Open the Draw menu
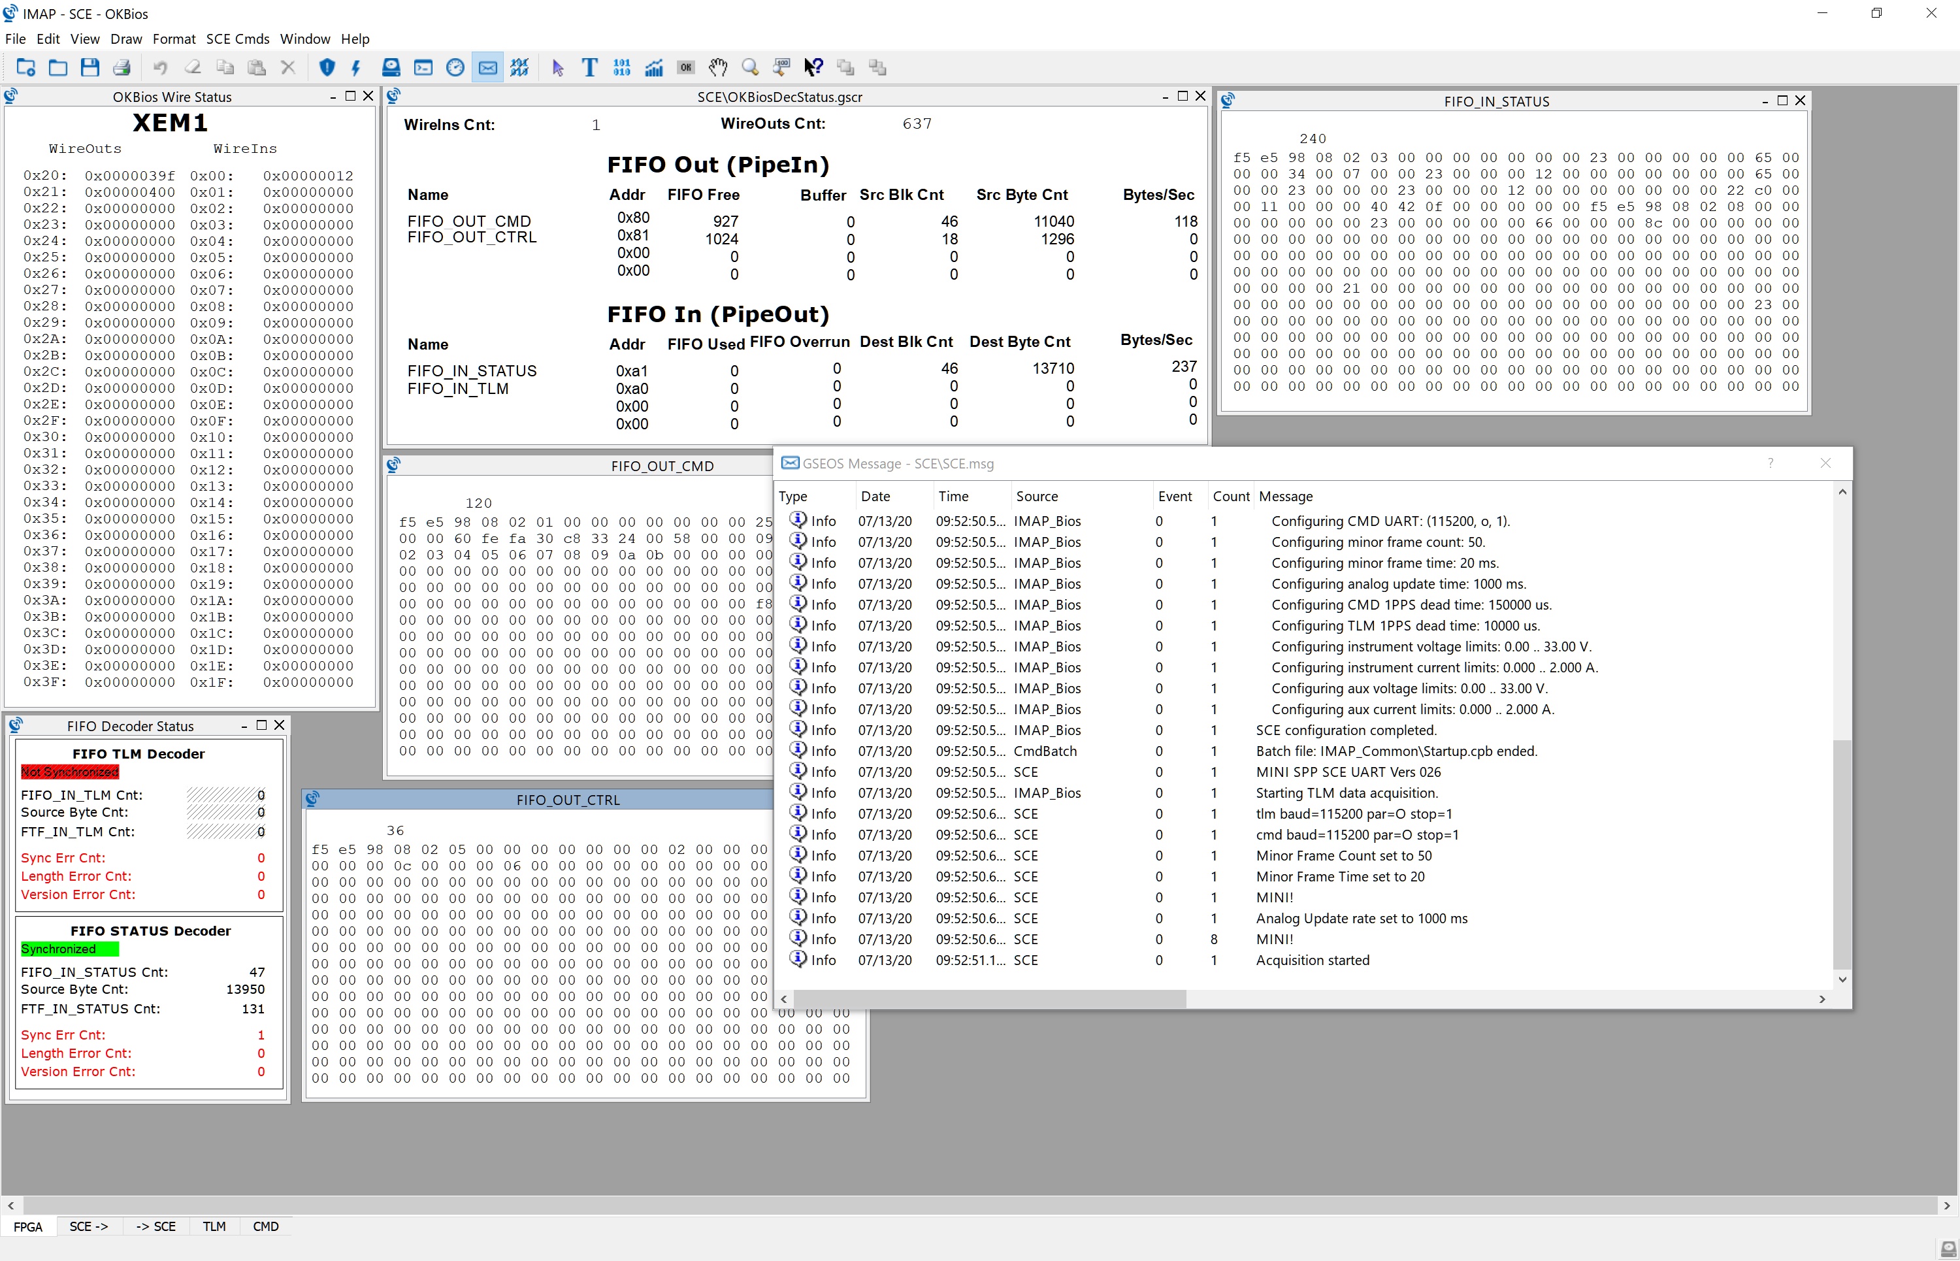Image resolution: width=1960 pixels, height=1261 pixels. 126,39
